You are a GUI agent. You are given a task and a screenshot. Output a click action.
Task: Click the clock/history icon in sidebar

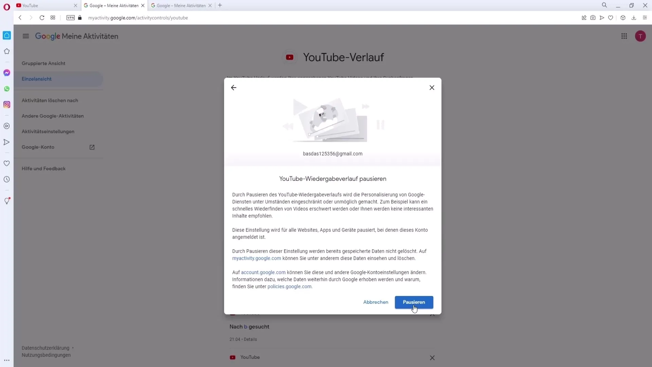tap(6, 179)
